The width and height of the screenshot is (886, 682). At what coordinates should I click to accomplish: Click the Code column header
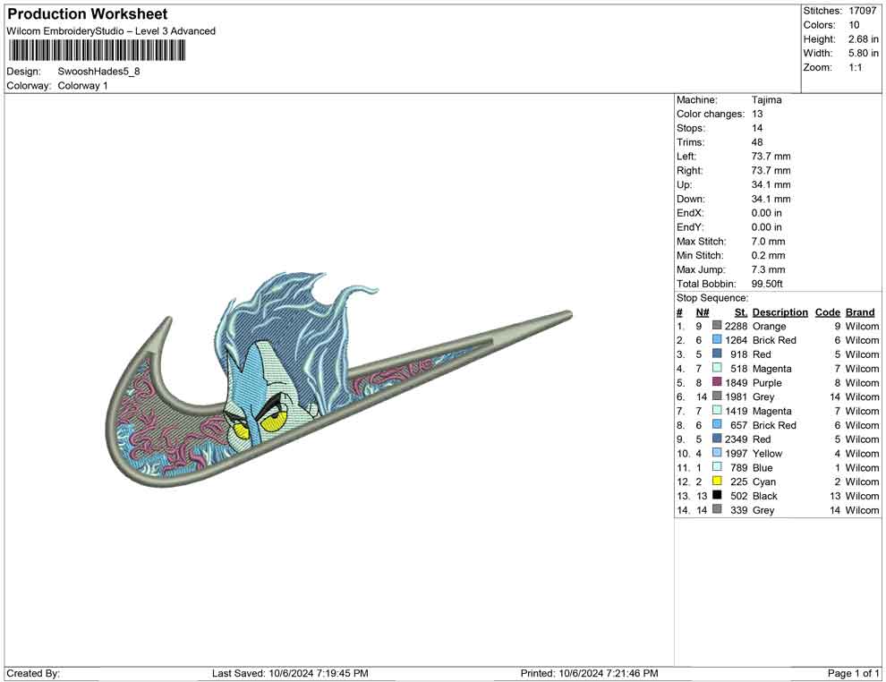[x=827, y=312]
